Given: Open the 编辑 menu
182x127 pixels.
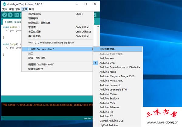Looking at the screenshot, I should coord(11,9).
